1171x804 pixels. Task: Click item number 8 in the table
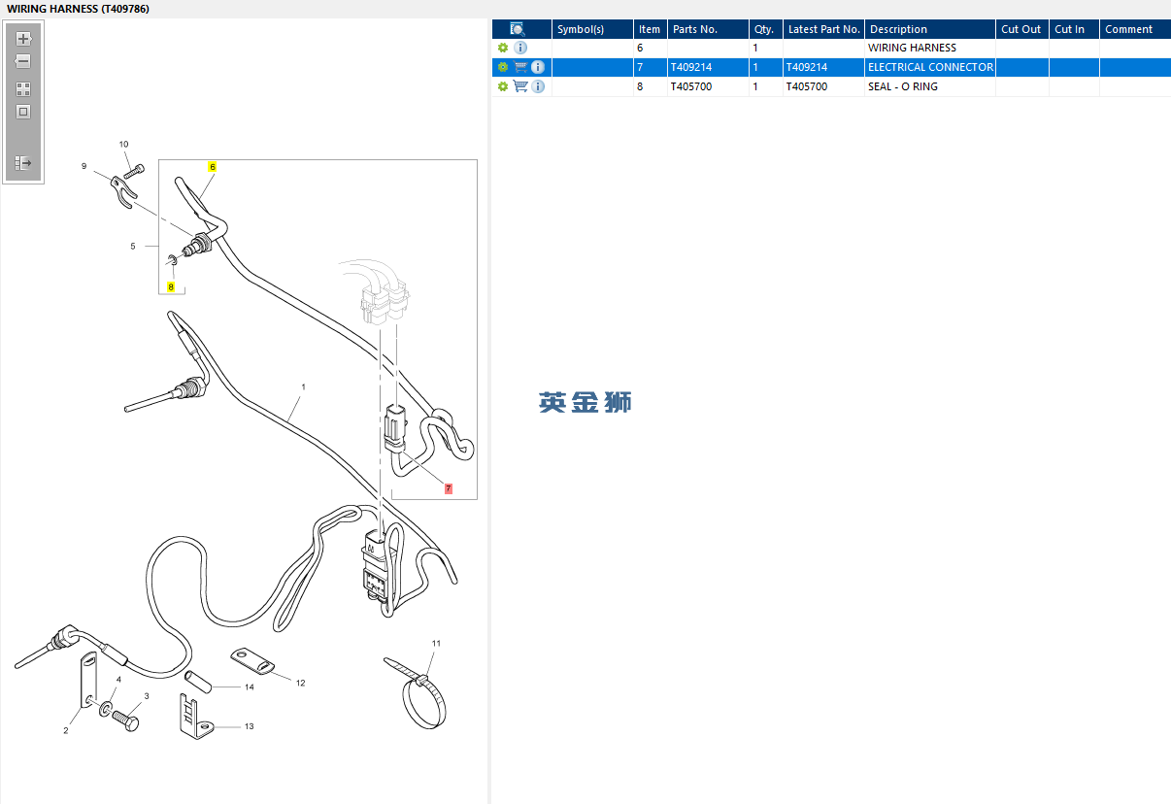[640, 86]
